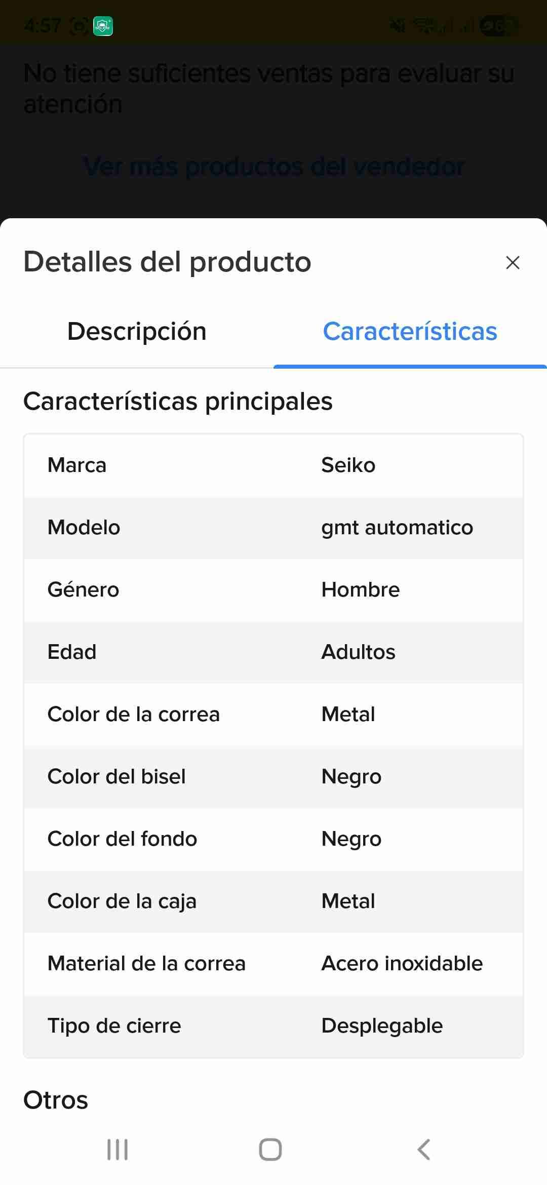547x1185 pixels.
Task: Tap the battery indicator in status bar
Action: 498,26
